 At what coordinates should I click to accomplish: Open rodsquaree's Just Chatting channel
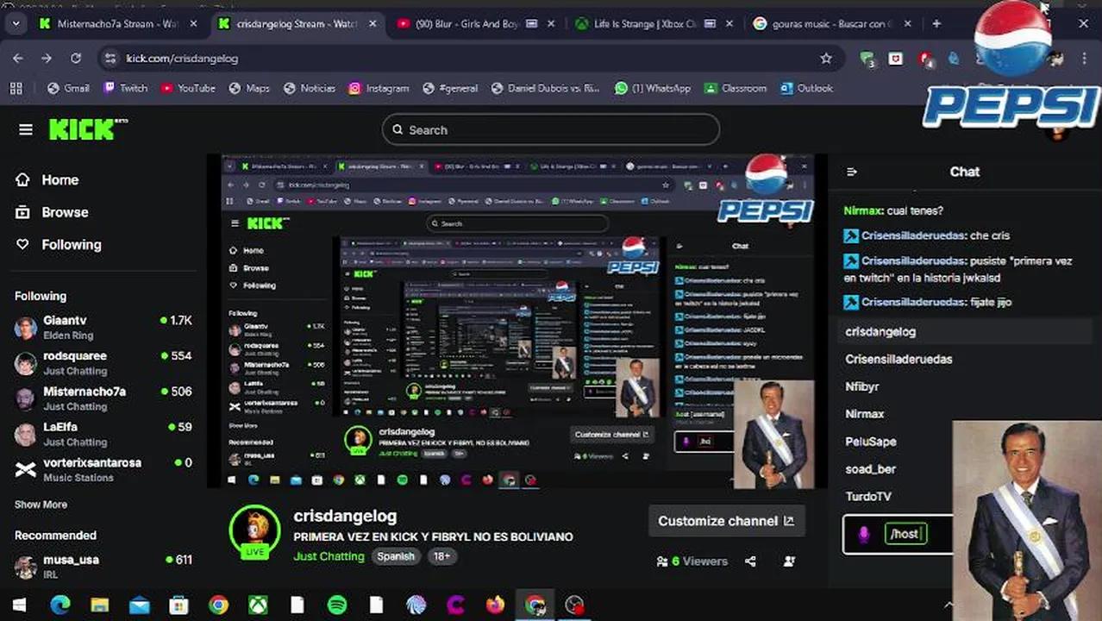103,362
